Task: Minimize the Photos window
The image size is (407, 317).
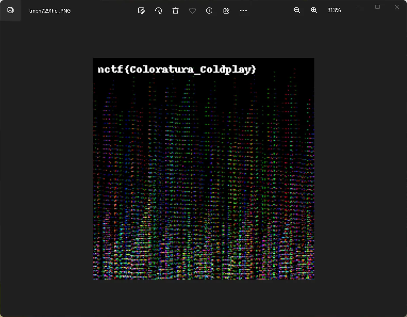Action: (358, 7)
